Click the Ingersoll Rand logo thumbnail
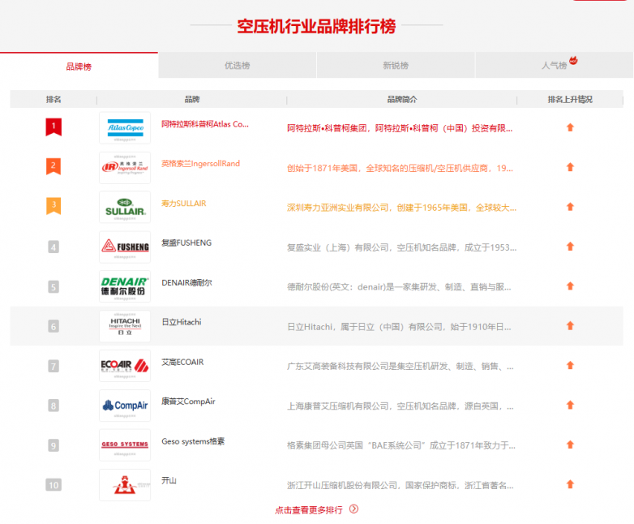Image resolution: width=634 pixels, height=524 pixels. (x=125, y=168)
